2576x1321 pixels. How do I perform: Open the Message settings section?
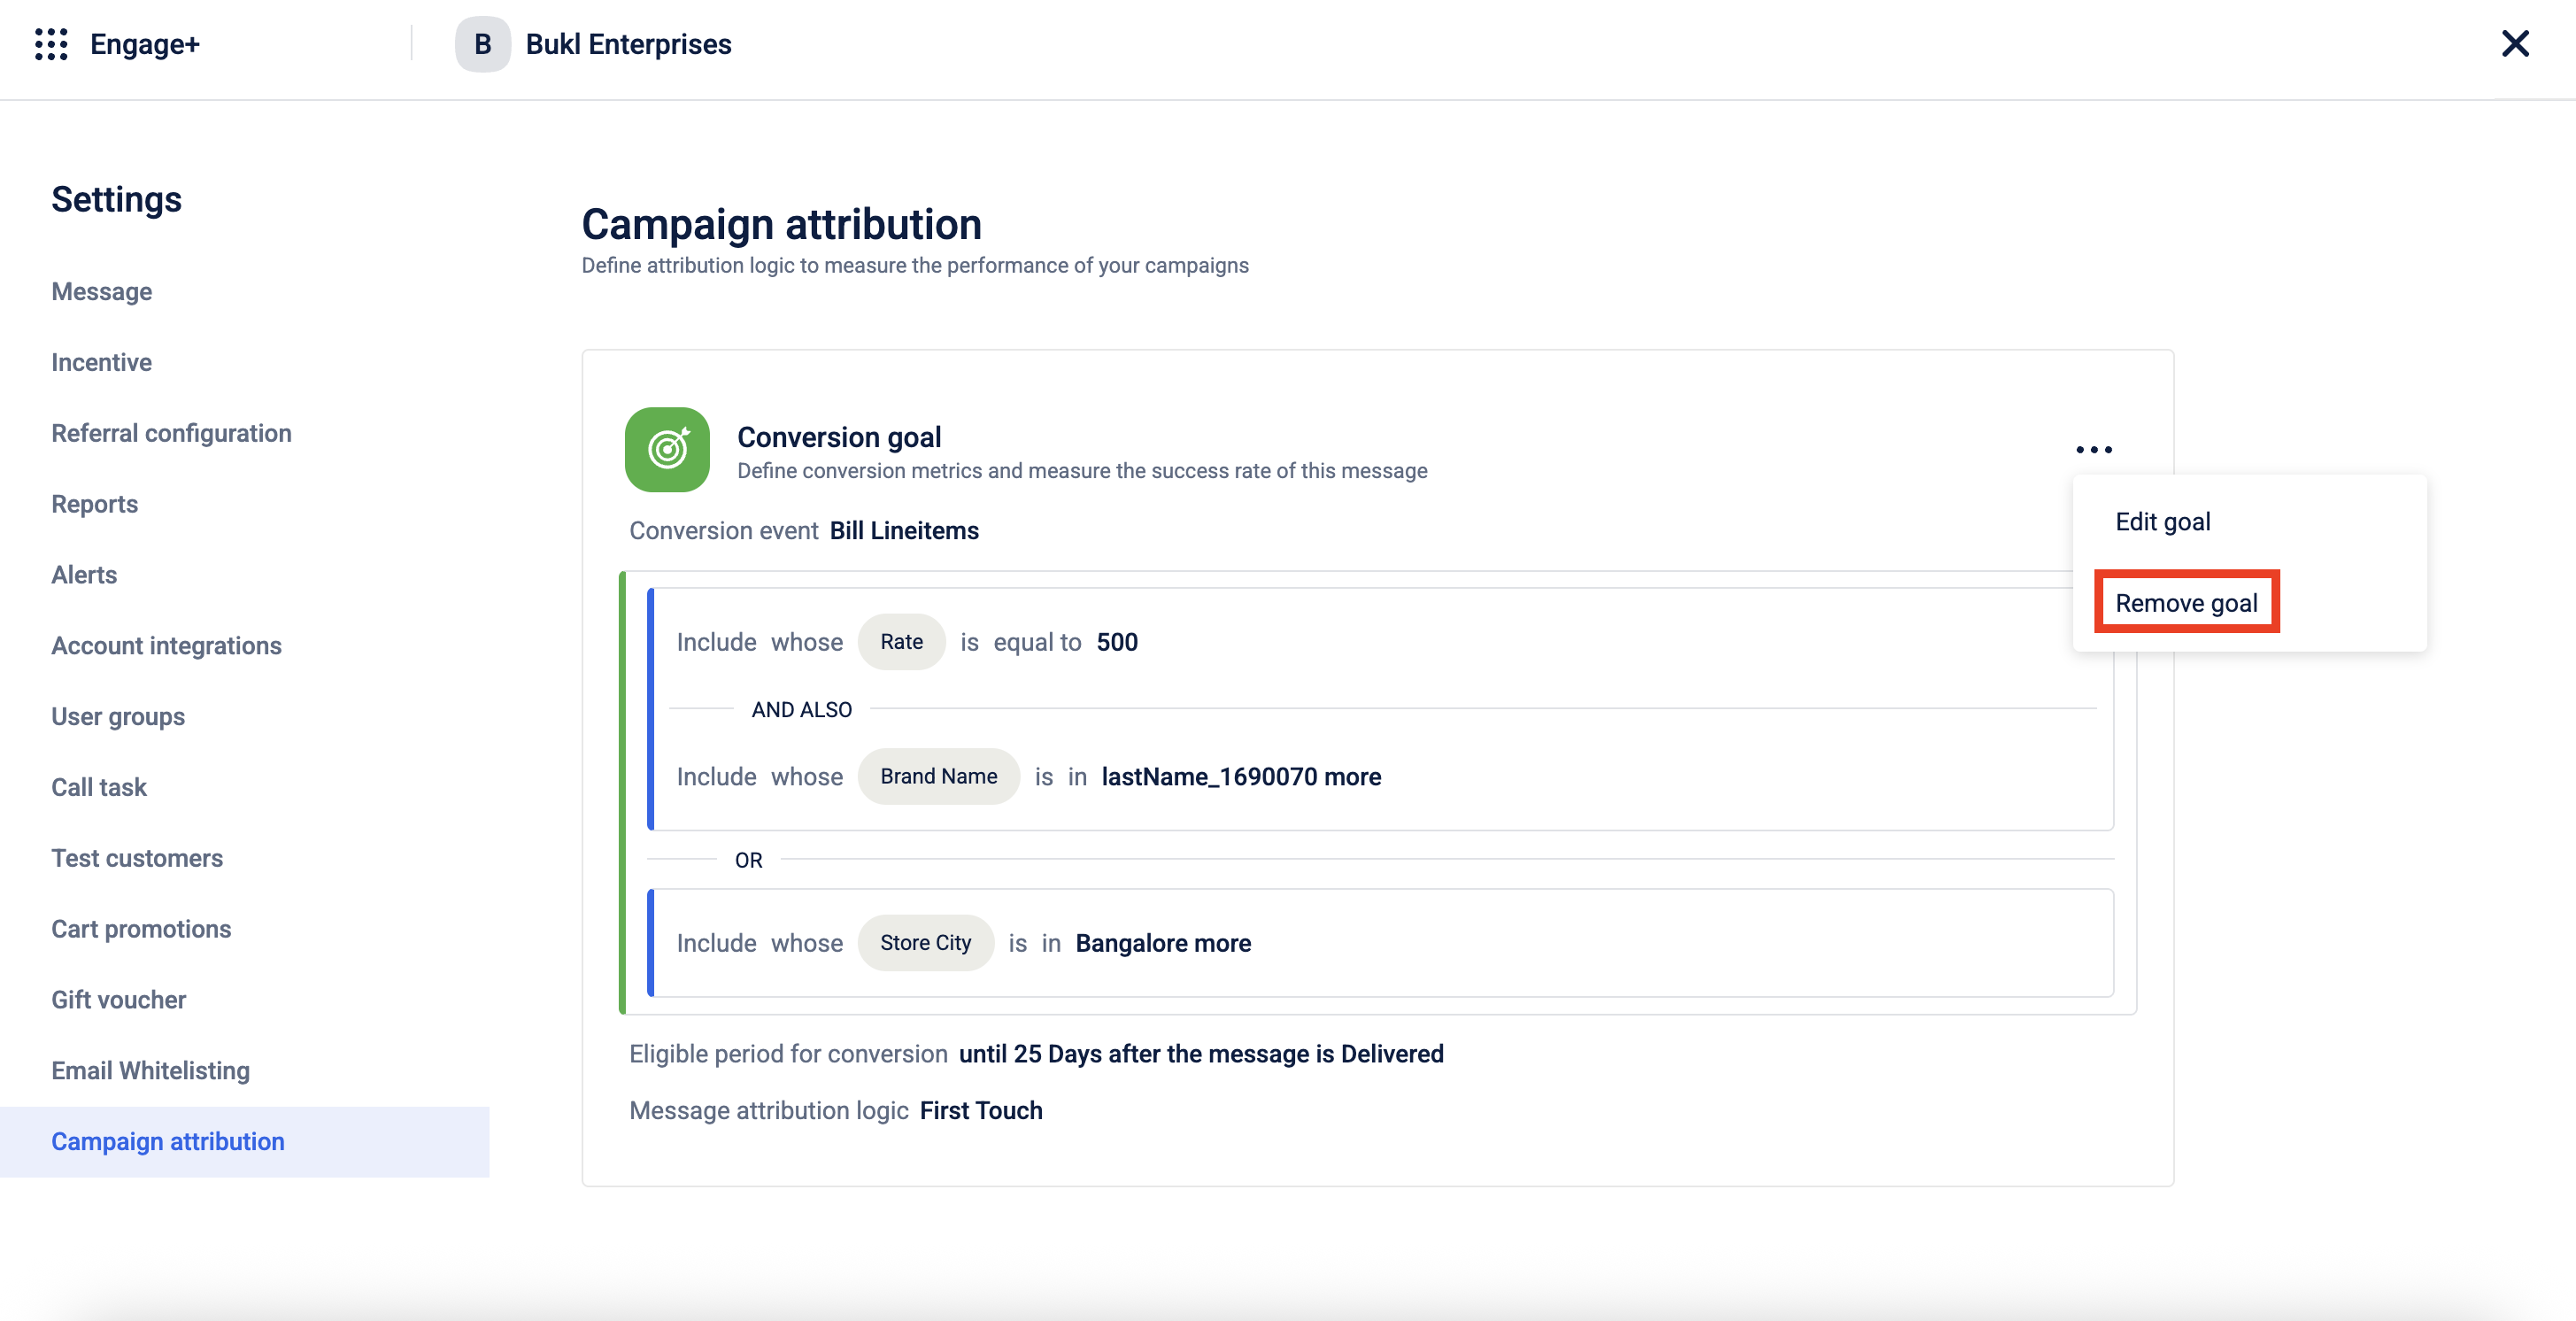click(102, 292)
